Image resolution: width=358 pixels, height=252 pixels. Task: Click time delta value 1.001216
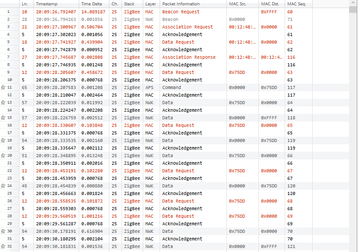[92, 216]
